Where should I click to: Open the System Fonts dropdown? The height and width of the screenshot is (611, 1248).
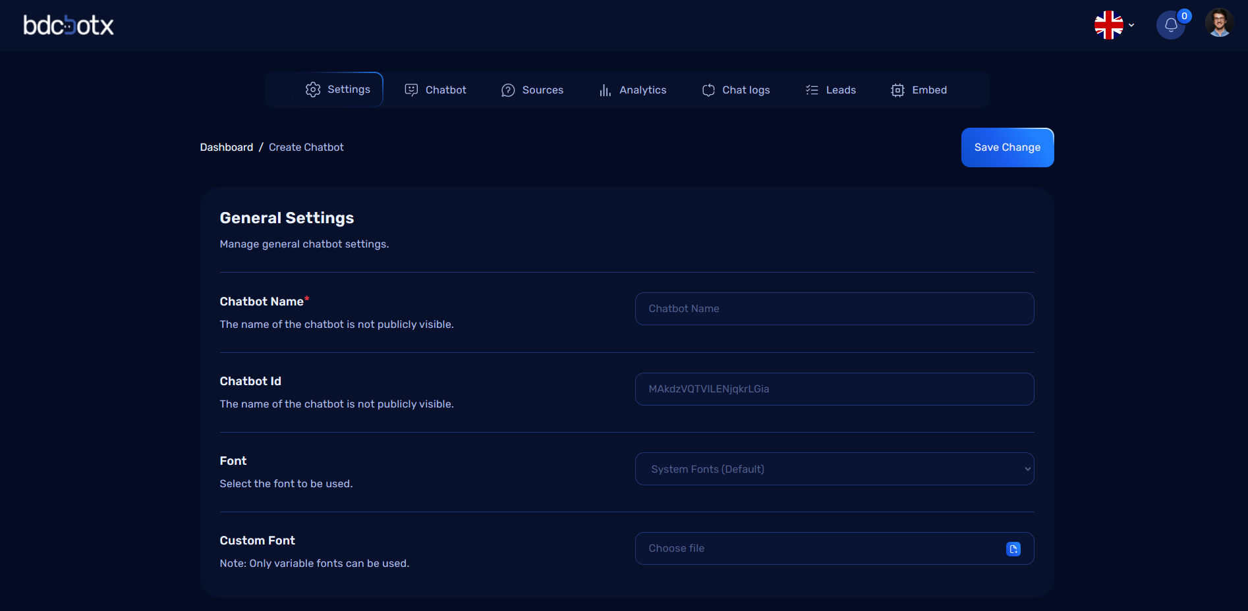[834, 469]
